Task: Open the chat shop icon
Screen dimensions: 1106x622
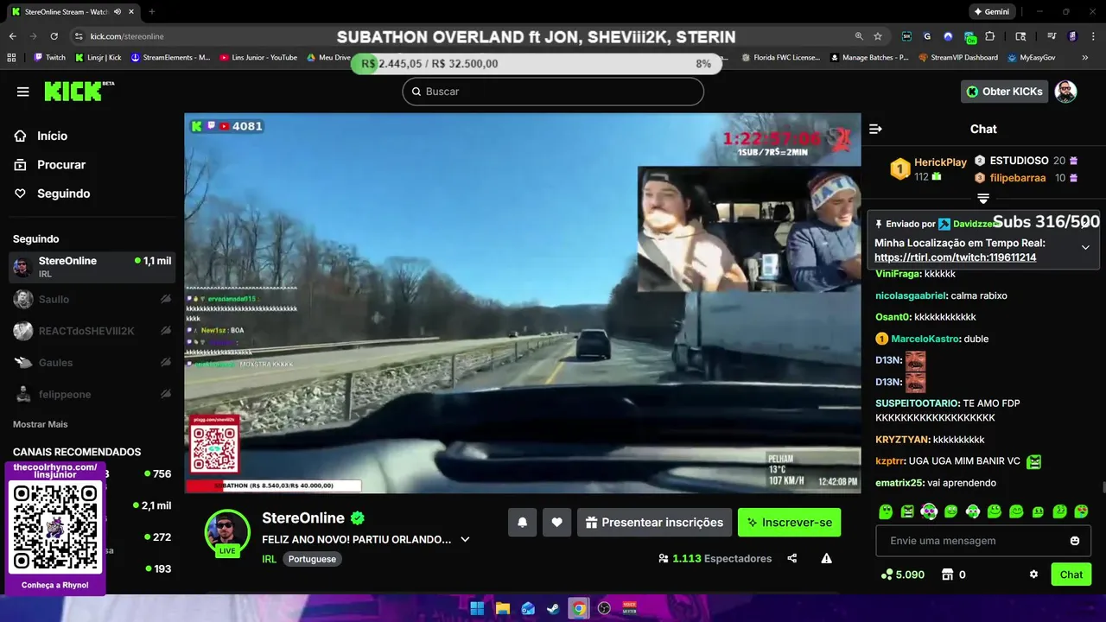Action: pos(947,574)
